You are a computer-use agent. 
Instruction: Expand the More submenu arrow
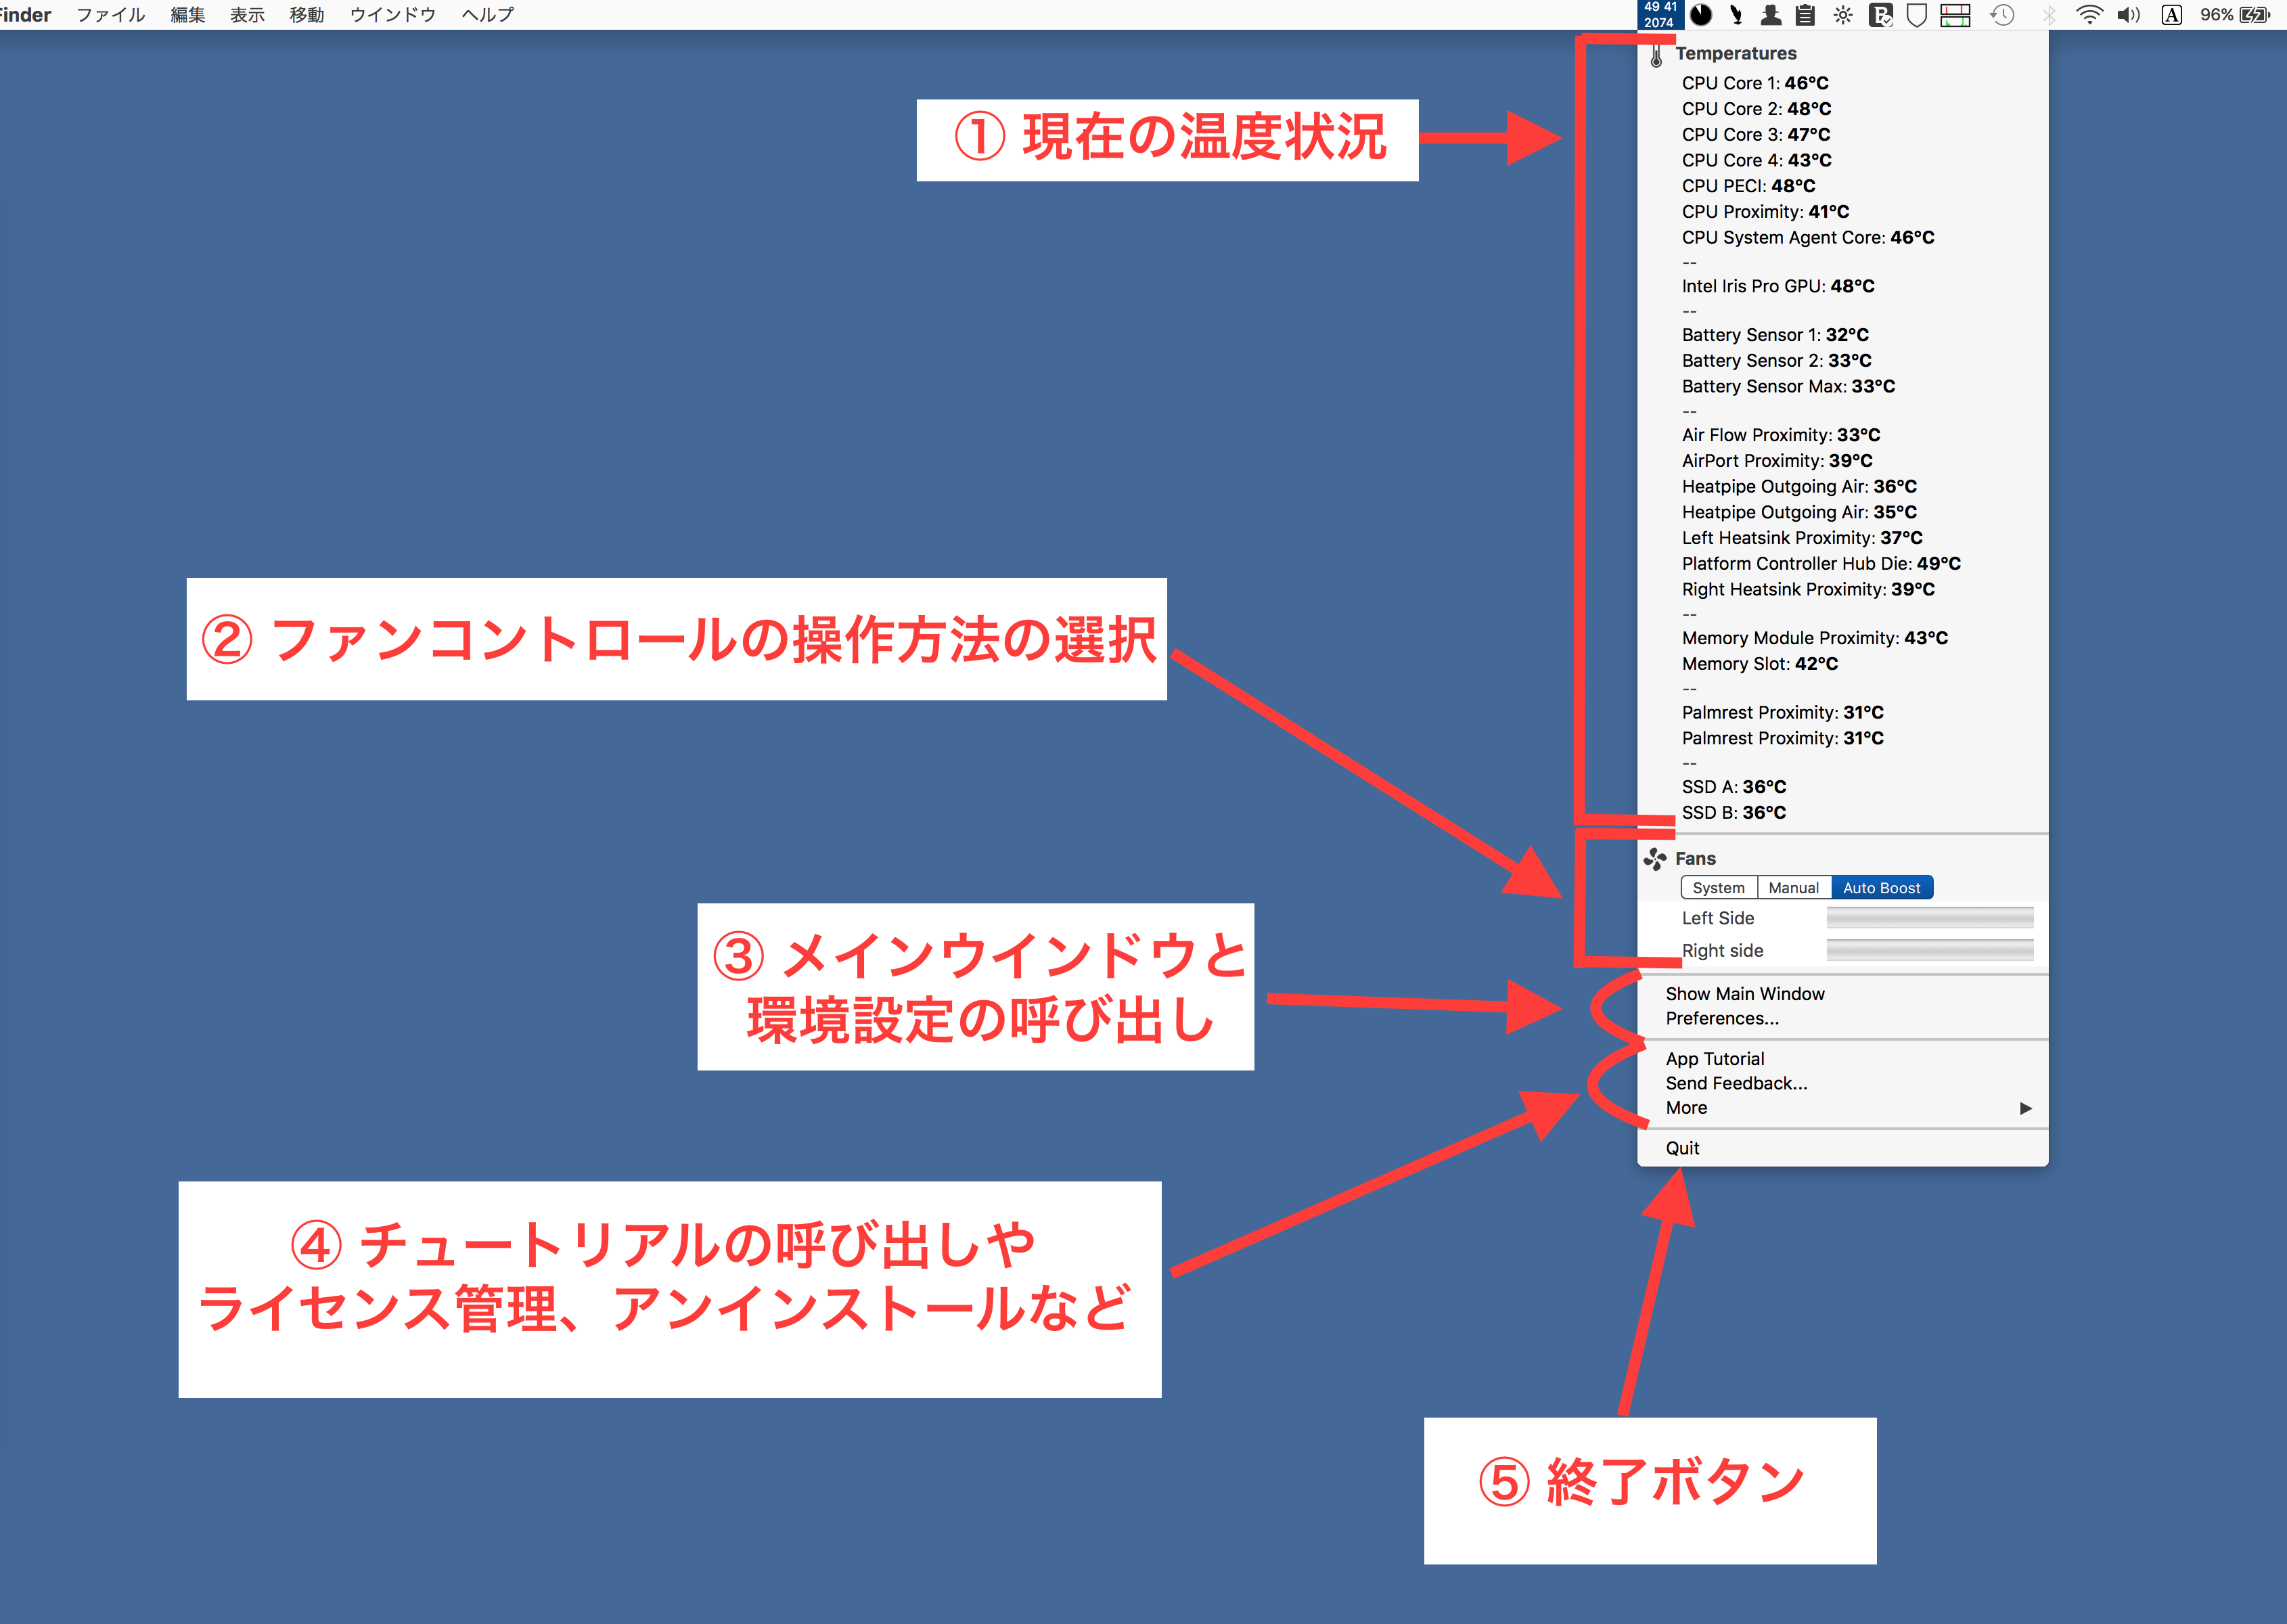pos(2025,1108)
